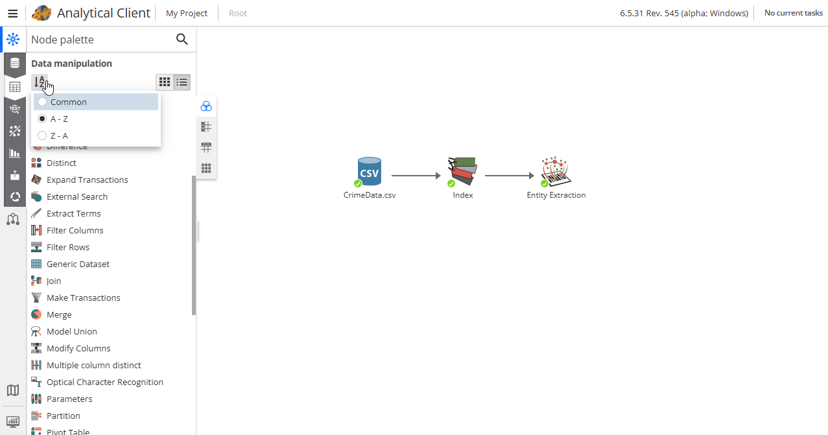
Task: Select the Common sort radio option
Action: click(x=43, y=102)
